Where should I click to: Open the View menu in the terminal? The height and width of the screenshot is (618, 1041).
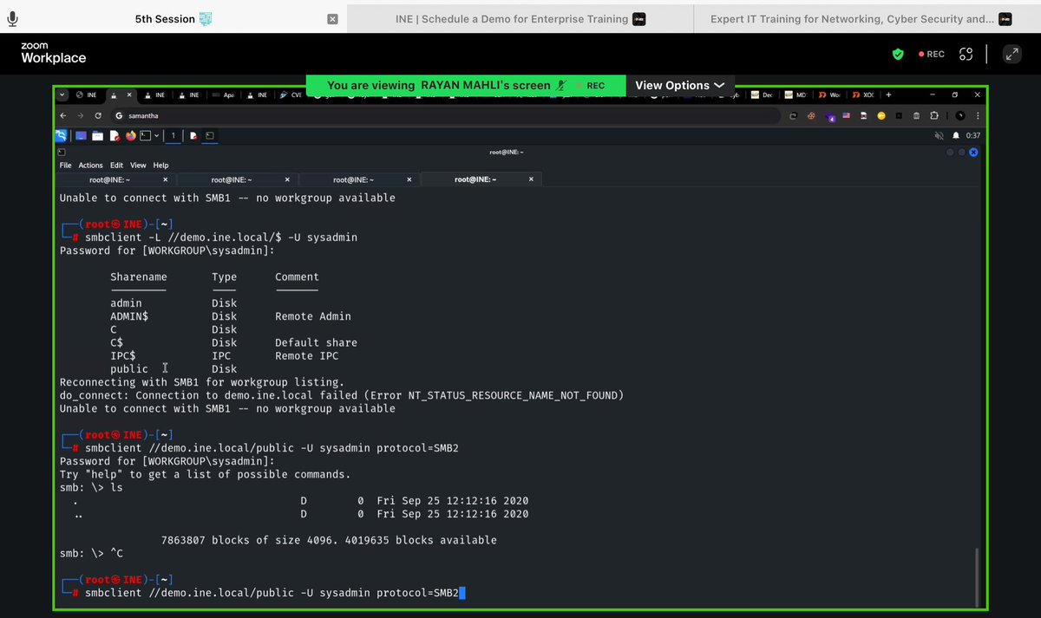pos(138,165)
